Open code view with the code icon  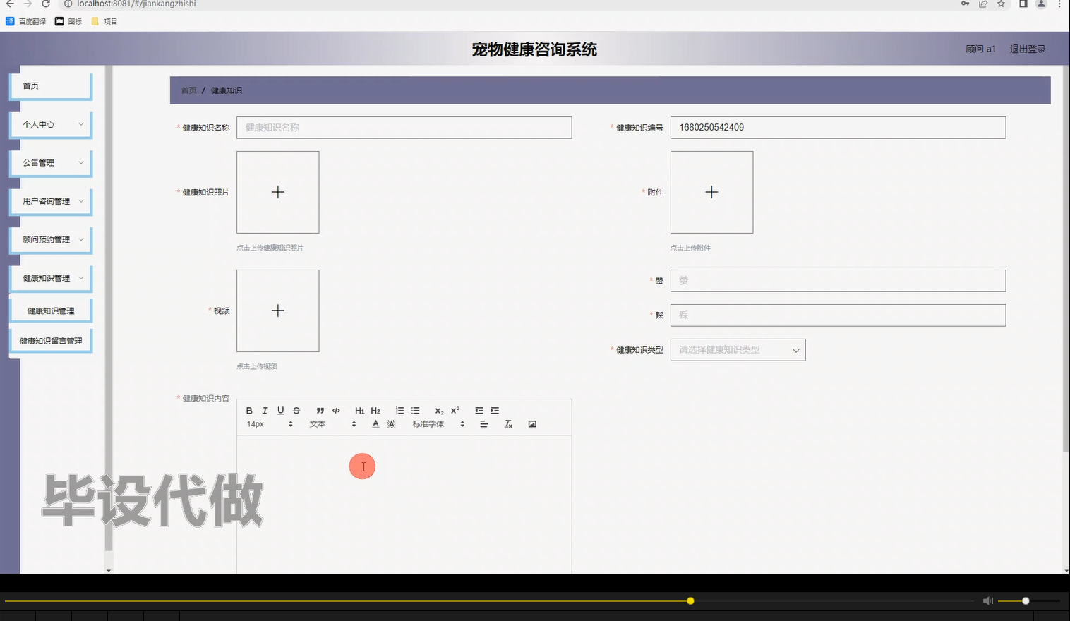[x=336, y=410]
